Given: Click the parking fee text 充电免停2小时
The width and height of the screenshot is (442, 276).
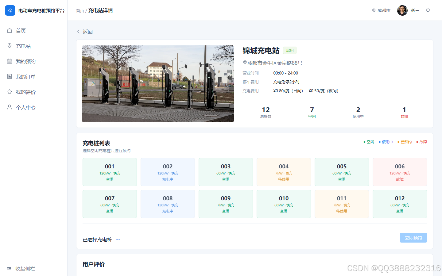Looking at the screenshot, I should (x=286, y=82).
